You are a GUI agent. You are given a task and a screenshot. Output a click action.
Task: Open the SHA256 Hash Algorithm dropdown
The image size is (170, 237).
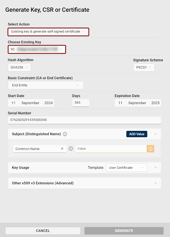point(19,67)
